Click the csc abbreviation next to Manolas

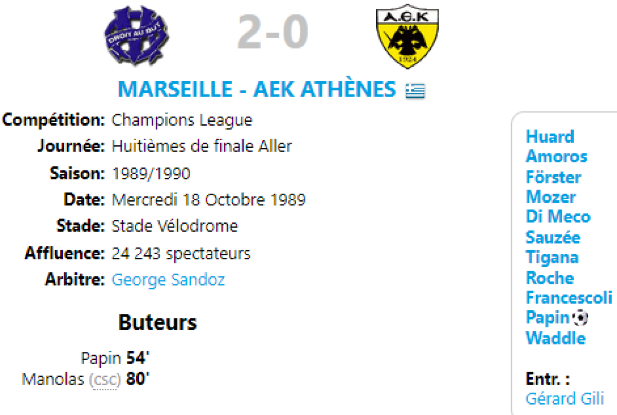point(104,380)
